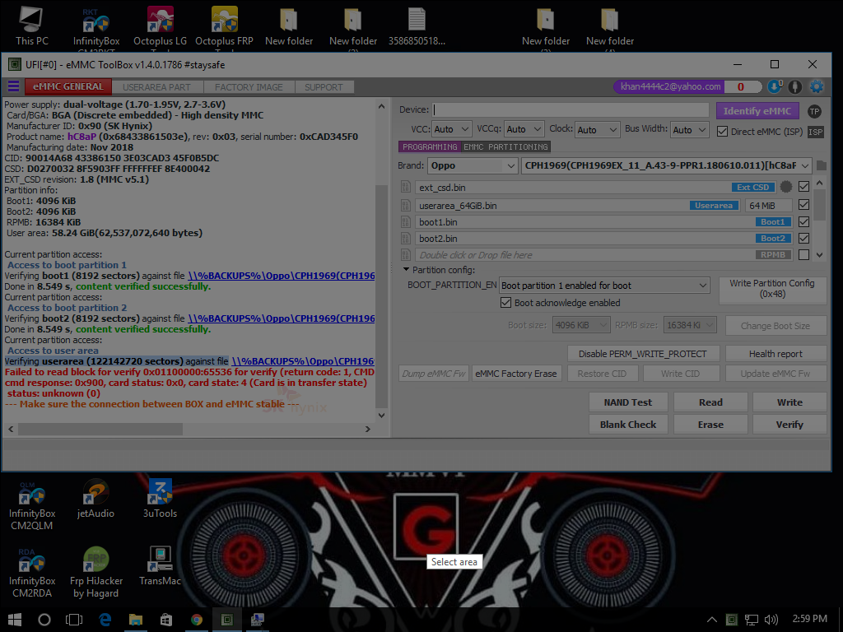
Task: Open the Clock dropdown
Action: (x=597, y=129)
